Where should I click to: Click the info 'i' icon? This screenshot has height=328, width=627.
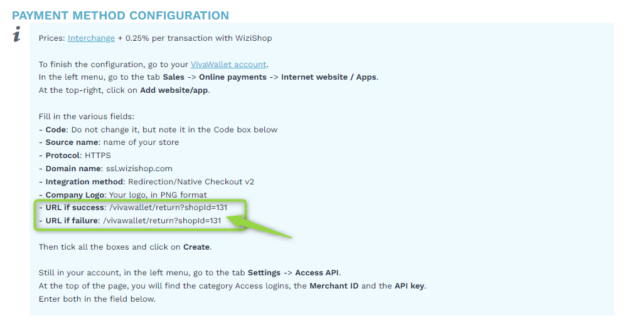point(17,34)
